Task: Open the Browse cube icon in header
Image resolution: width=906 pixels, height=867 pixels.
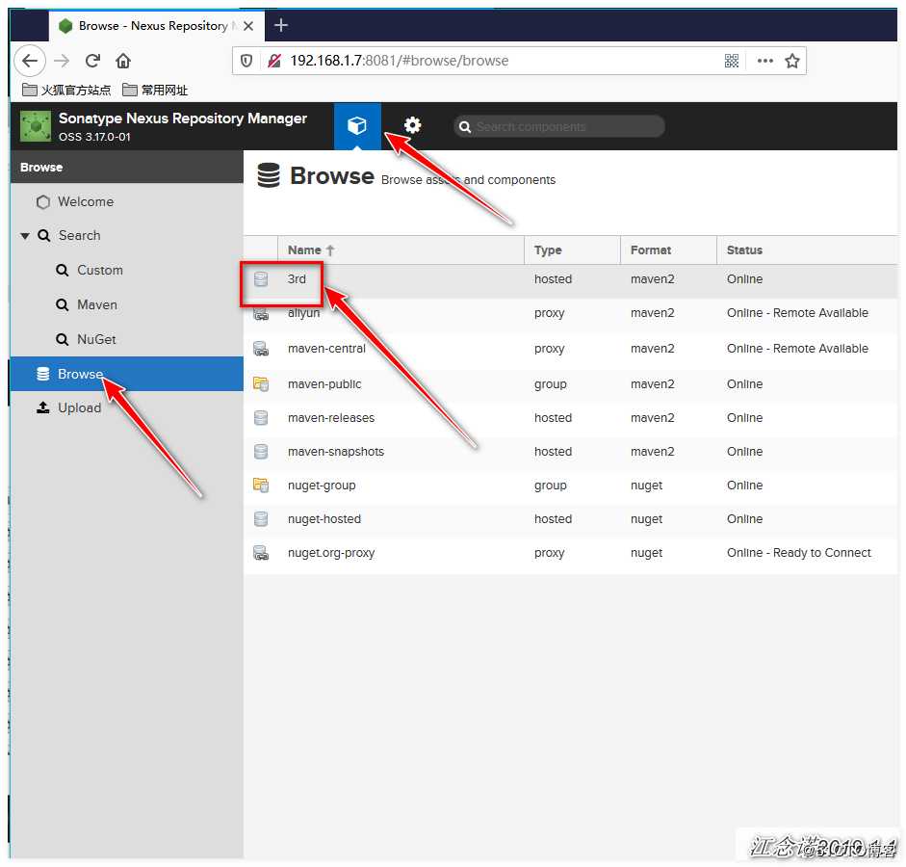Action: (357, 125)
